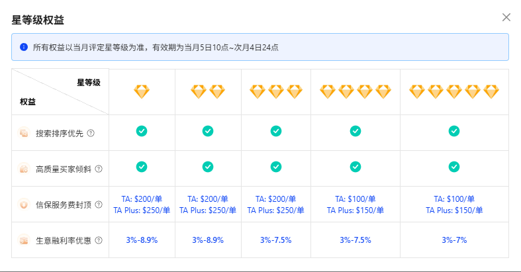Select the five-diamond star level header
The height and width of the screenshot is (272, 521).
pyautogui.click(x=454, y=92)
